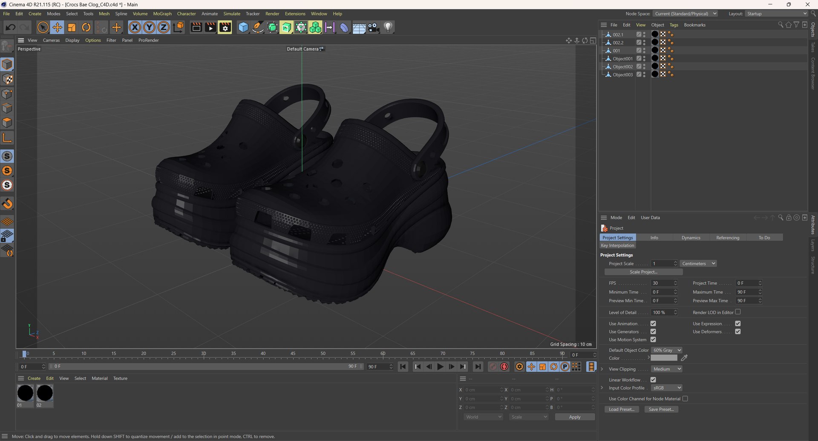818x441 pixels.
Task: Select material 01 thumbnail
Action: click(x=25, y=393)
